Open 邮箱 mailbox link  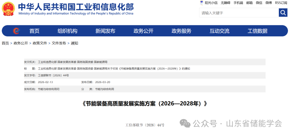250,3
